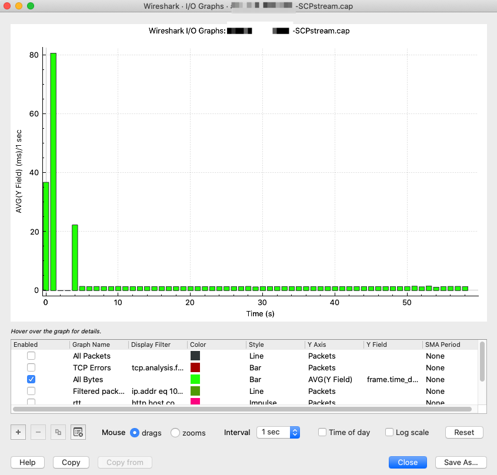Enable the TCP Errors graph checkbox
This screenshot has height=475, width=497.
click(31, 367)
